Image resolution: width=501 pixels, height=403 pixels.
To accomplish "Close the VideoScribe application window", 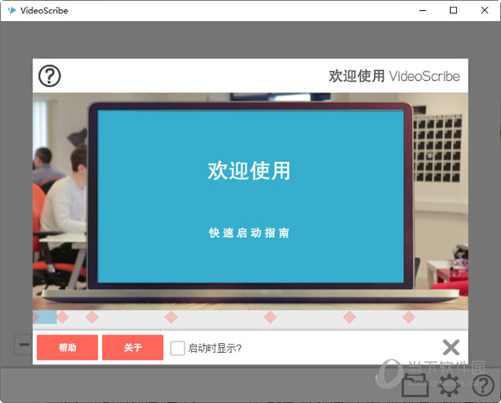I will pyautogui.click(x=484, y=11).
